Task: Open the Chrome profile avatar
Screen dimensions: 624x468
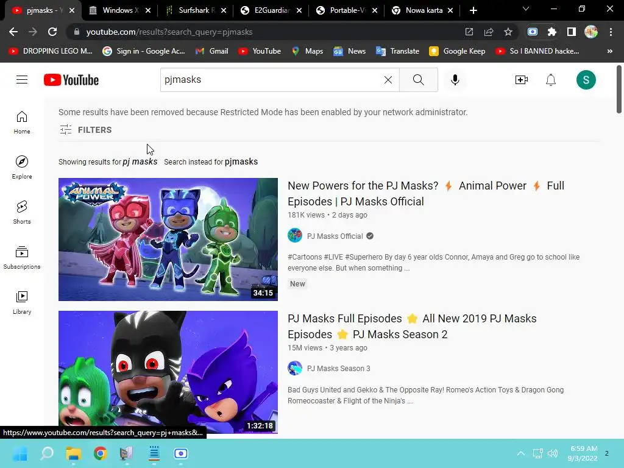Action: pos(591,32)
